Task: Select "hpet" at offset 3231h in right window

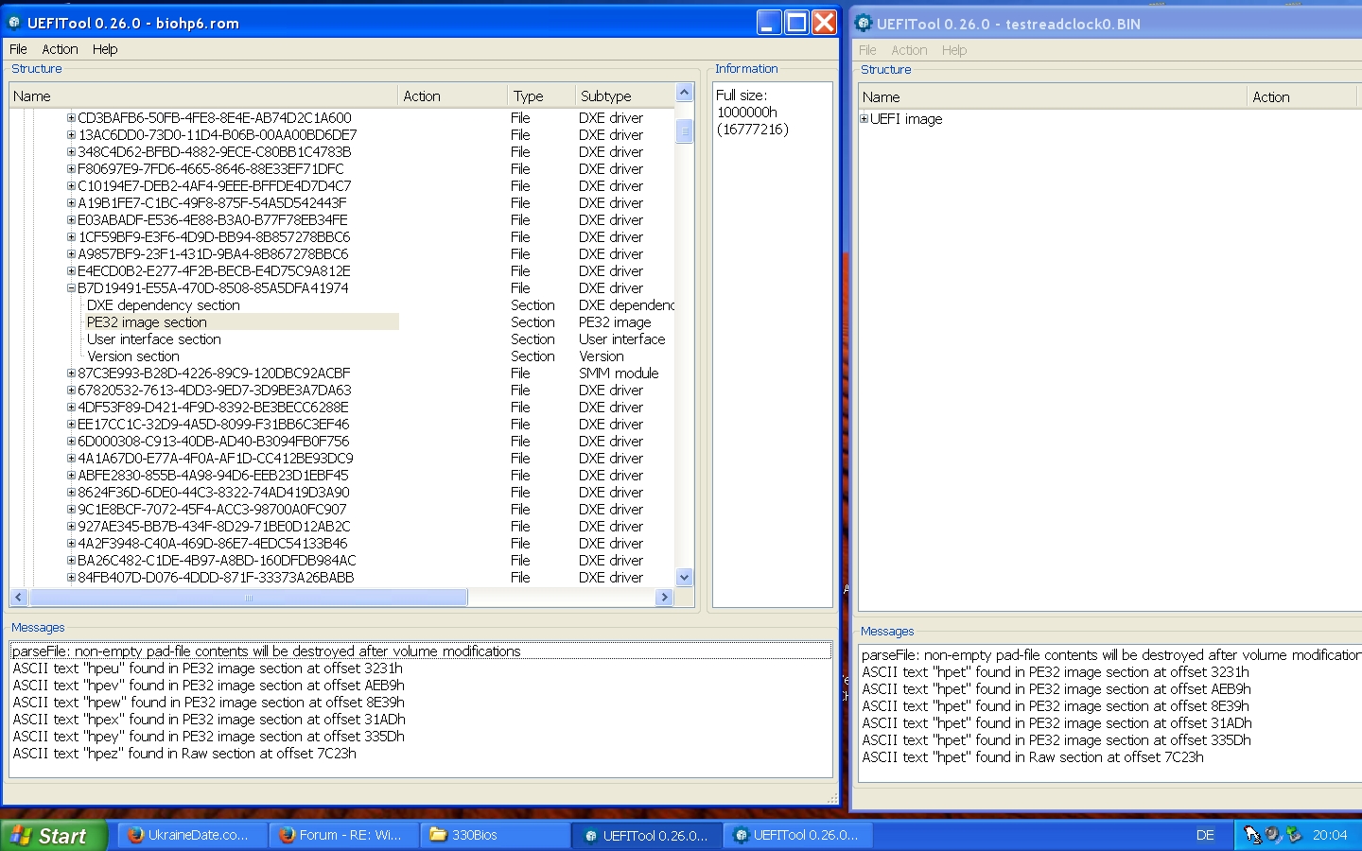Action: (1056, 672)
